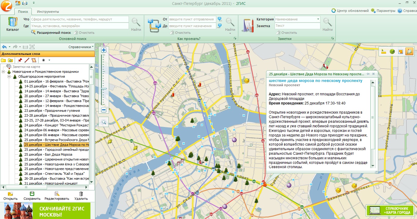Click the folder-refresh icon in layers toolbar
Screen dimensions: 417x219
click(10, 60)
